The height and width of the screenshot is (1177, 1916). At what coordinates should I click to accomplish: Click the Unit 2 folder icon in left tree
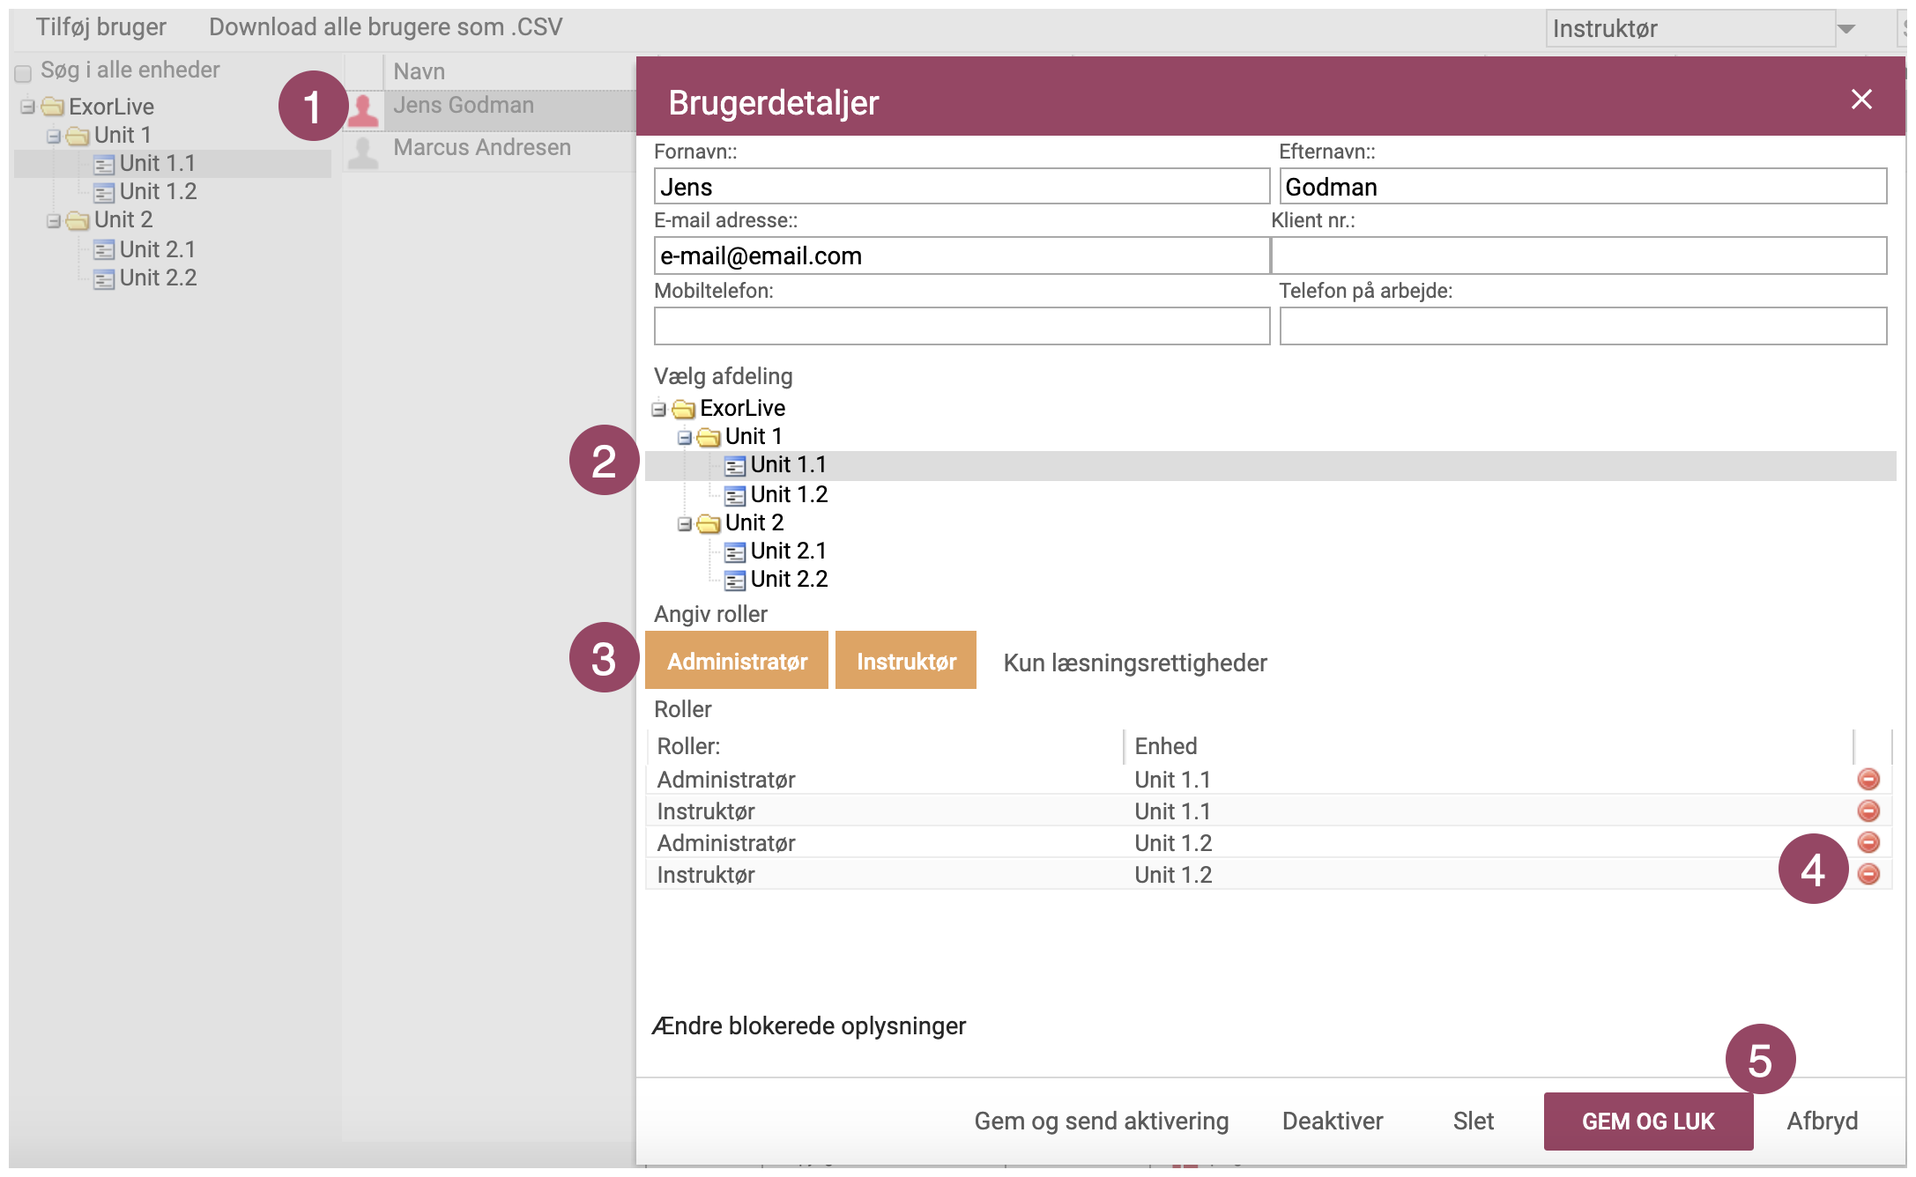[x=78, y=220]
